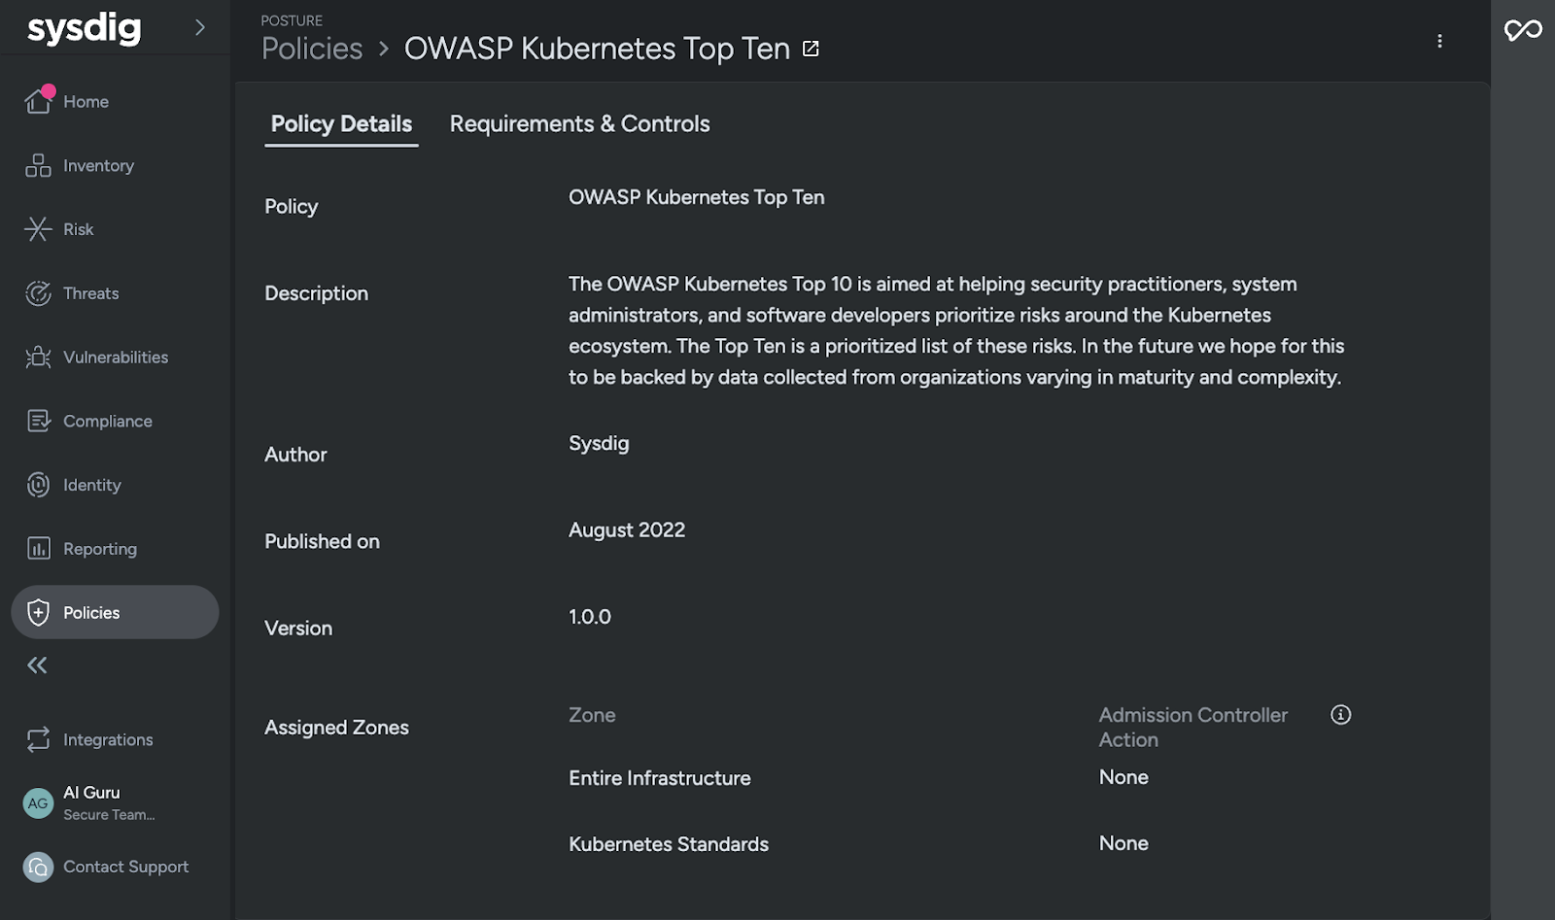Click the Reporting label
Viewport: 1555px width, 920px height.
[100, 549]
